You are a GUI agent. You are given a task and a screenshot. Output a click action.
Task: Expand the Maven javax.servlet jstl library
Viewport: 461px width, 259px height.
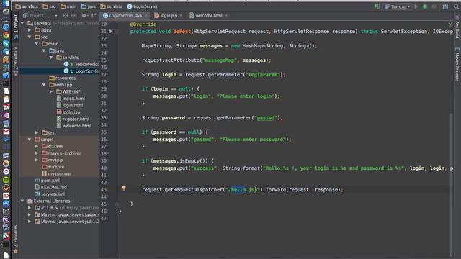30,222
